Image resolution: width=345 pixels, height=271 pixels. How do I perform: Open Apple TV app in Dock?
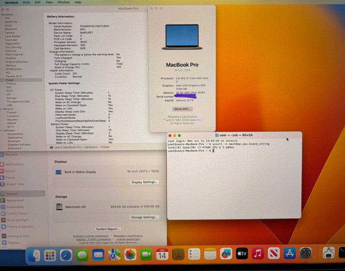pos(242,253)
